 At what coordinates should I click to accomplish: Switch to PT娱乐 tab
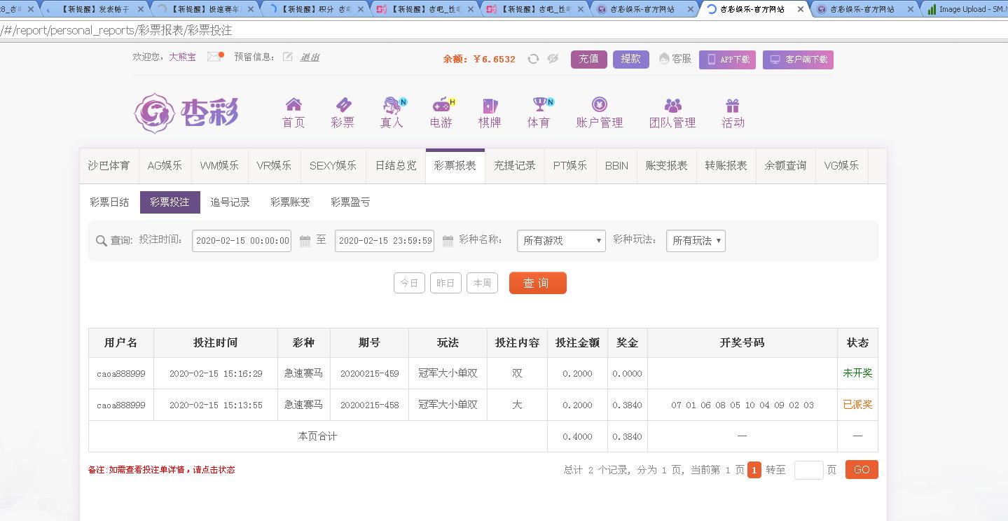click(x=570, y=166)
